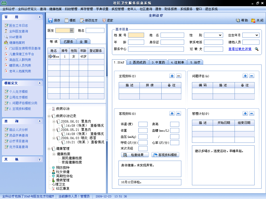Image resolution: width=266 pixels, height=199 pixels.
Task: Open the 出生年月 dropdown
Action: click(x=257, y=35)
